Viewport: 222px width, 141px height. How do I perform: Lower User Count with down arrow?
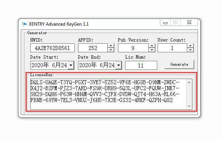(x=190, y=50)
